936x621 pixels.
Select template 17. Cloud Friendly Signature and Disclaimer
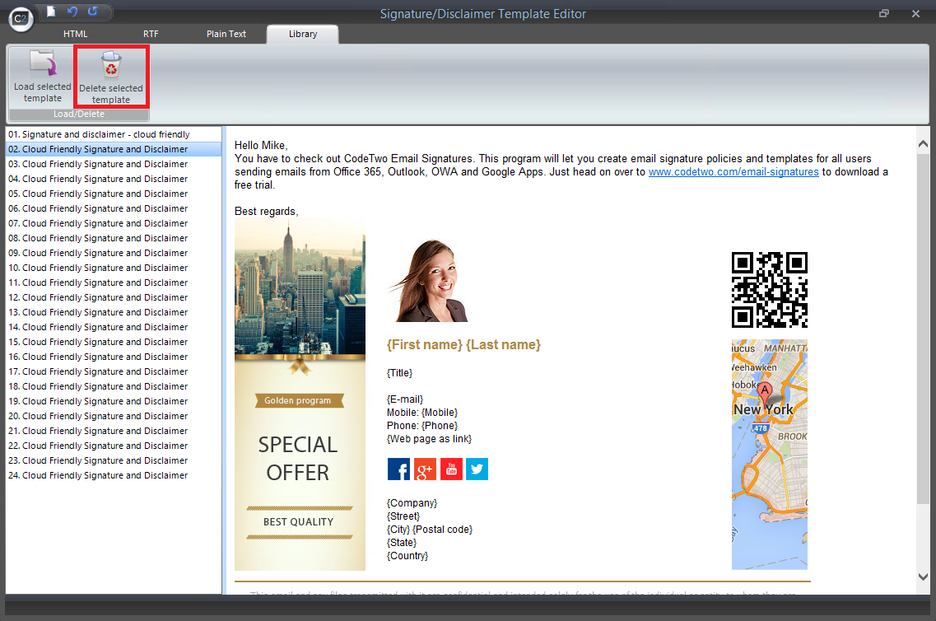click(x=114, y=371)
